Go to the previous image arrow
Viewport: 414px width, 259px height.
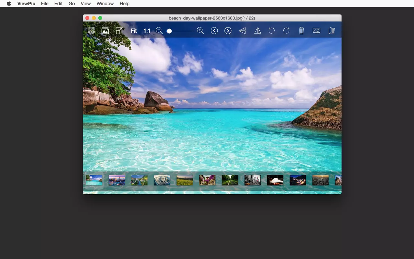[x=214, y=31]
